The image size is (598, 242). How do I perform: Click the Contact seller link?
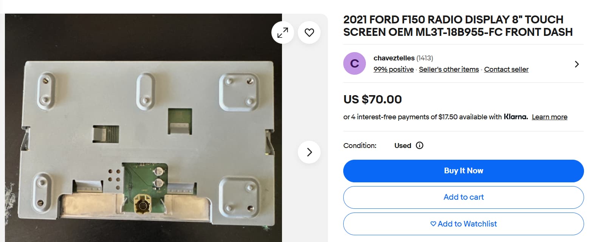point(506,69)
